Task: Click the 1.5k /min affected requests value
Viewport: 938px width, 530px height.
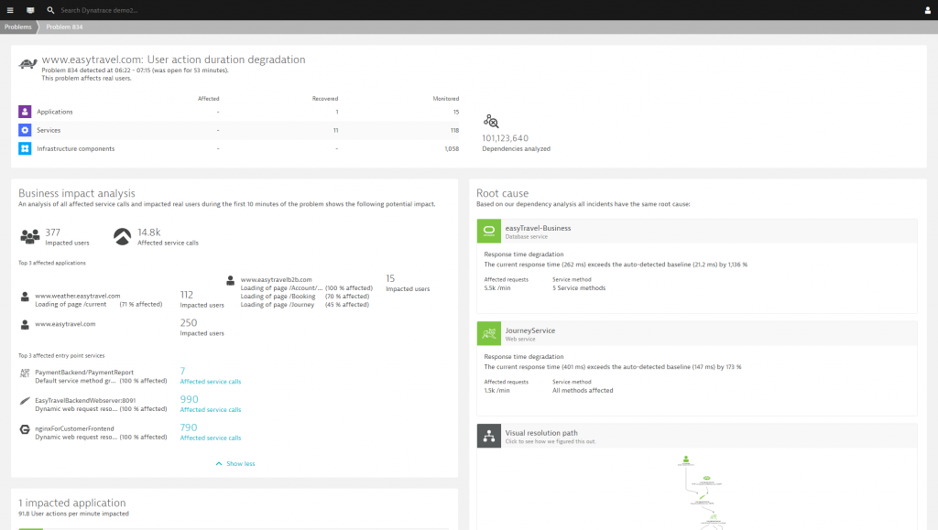Action: coord(497,390)
